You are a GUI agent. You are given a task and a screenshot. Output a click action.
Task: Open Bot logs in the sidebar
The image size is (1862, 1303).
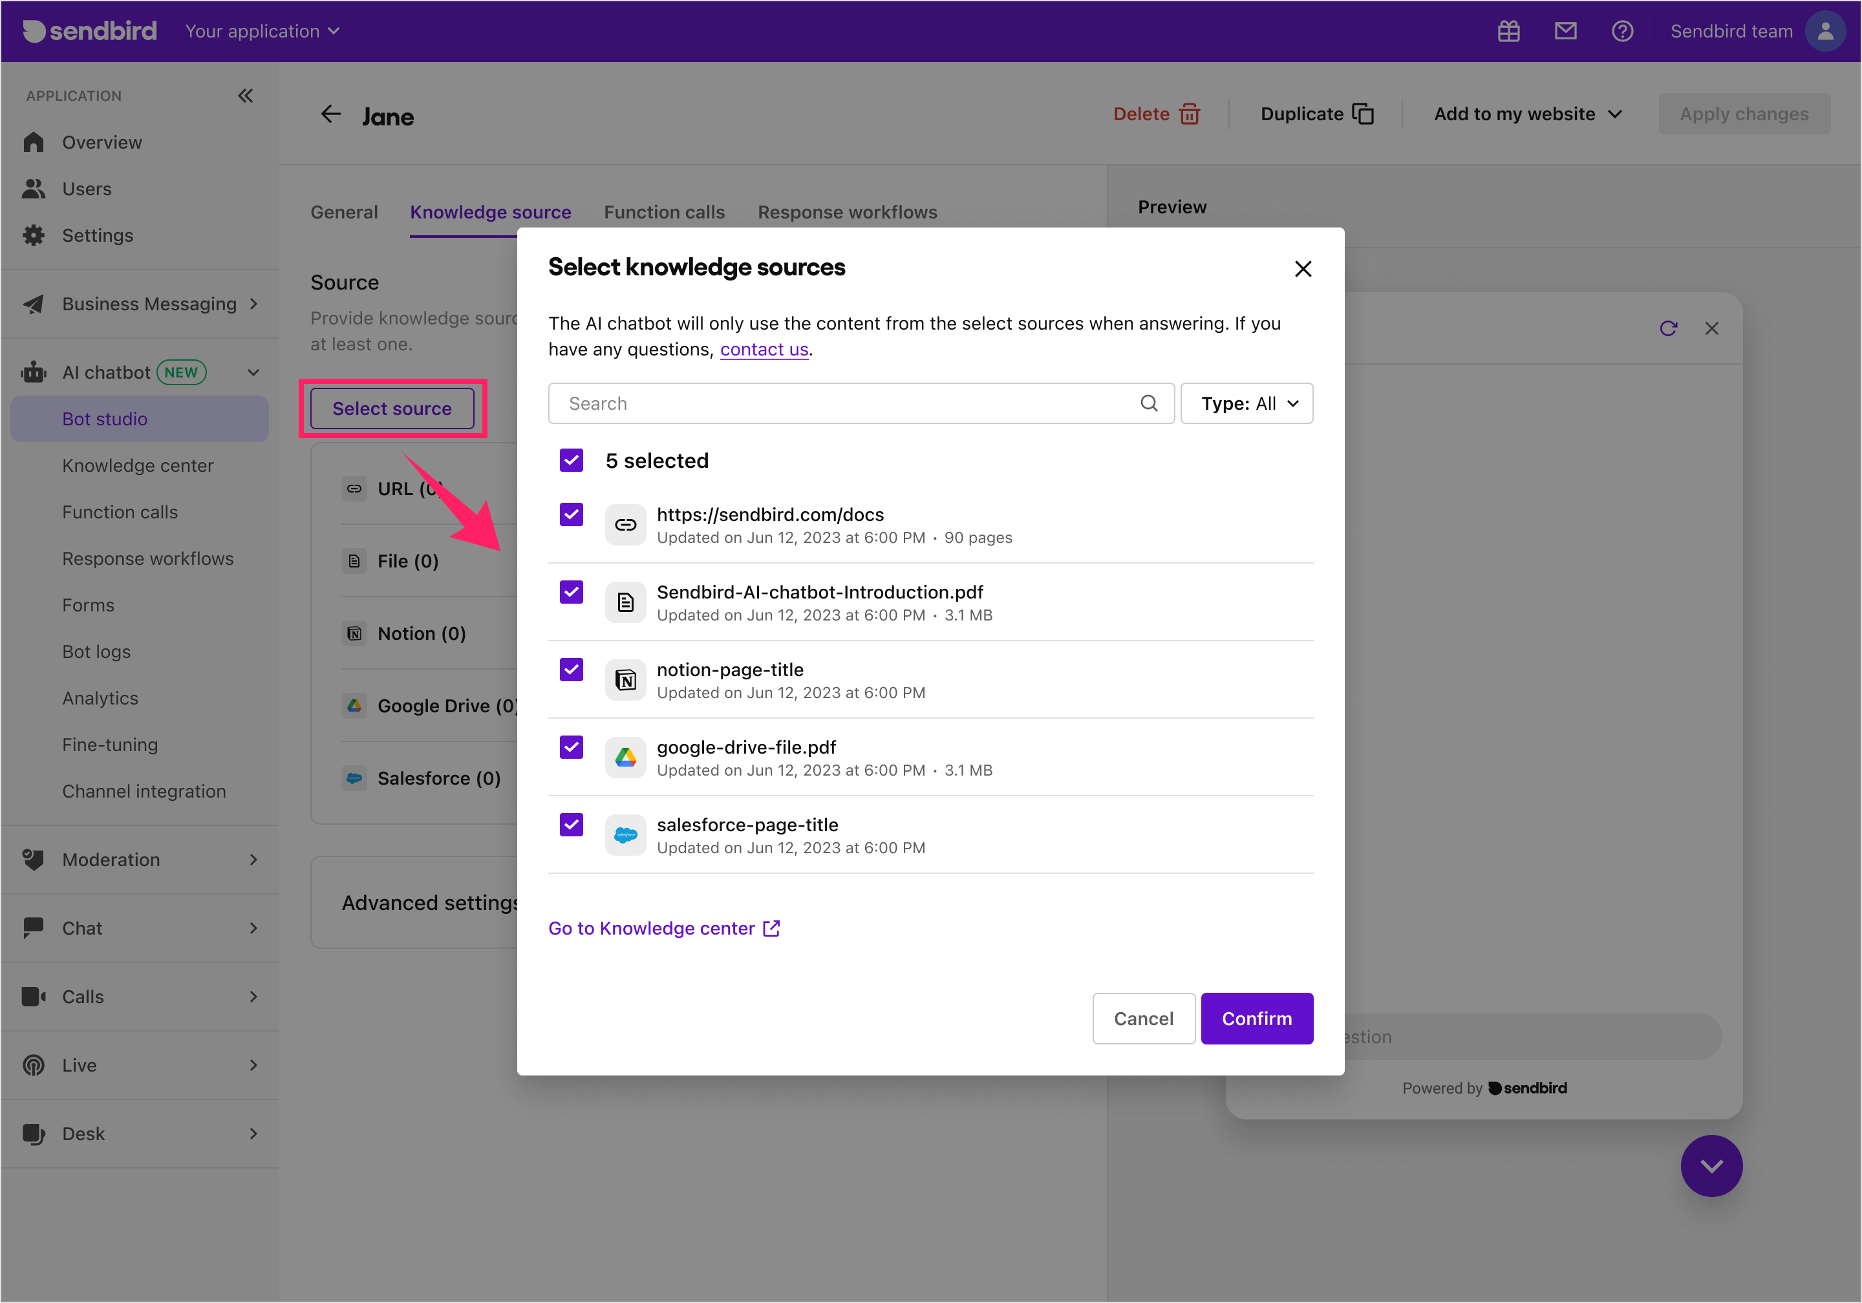pos(96,652)
